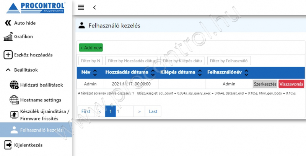Screen dimensions: 306x156
Task: Open Hálózati beállítások network settings
Action: [x=36, y=85]
